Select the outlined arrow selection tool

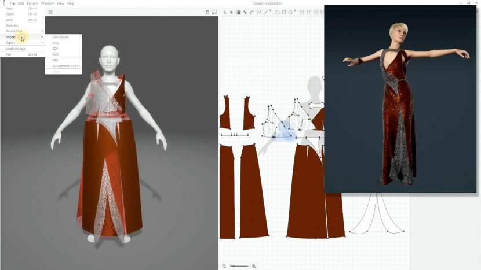225,12
